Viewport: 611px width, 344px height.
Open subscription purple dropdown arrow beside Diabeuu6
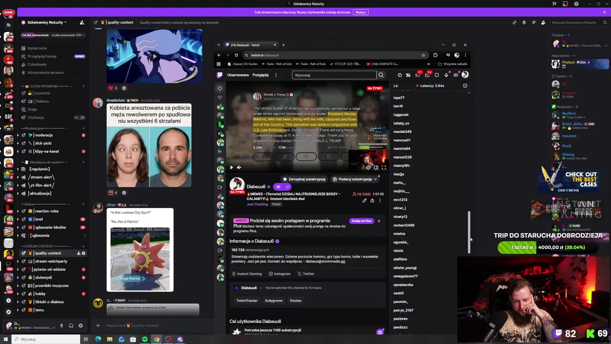click(x=287, y=187)
